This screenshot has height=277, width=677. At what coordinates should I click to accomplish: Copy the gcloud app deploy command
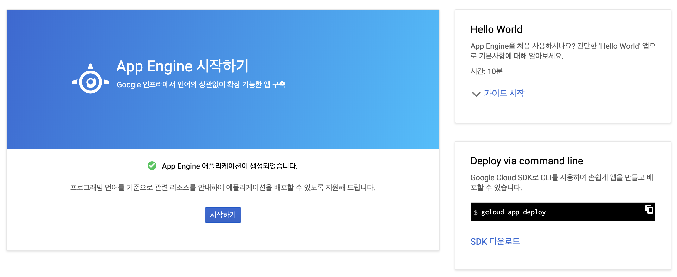(x=649, y=209)
